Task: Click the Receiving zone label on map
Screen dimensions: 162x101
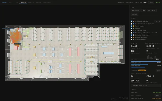Action: point(18,44)
